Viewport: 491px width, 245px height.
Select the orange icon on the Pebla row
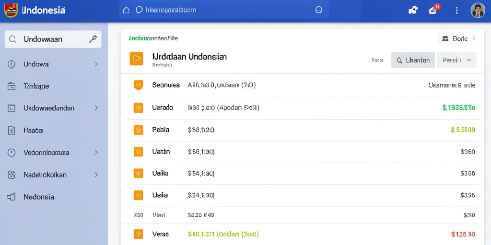click(138, 130)
